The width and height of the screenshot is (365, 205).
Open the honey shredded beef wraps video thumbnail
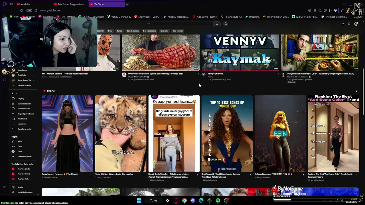click(161, 53)
